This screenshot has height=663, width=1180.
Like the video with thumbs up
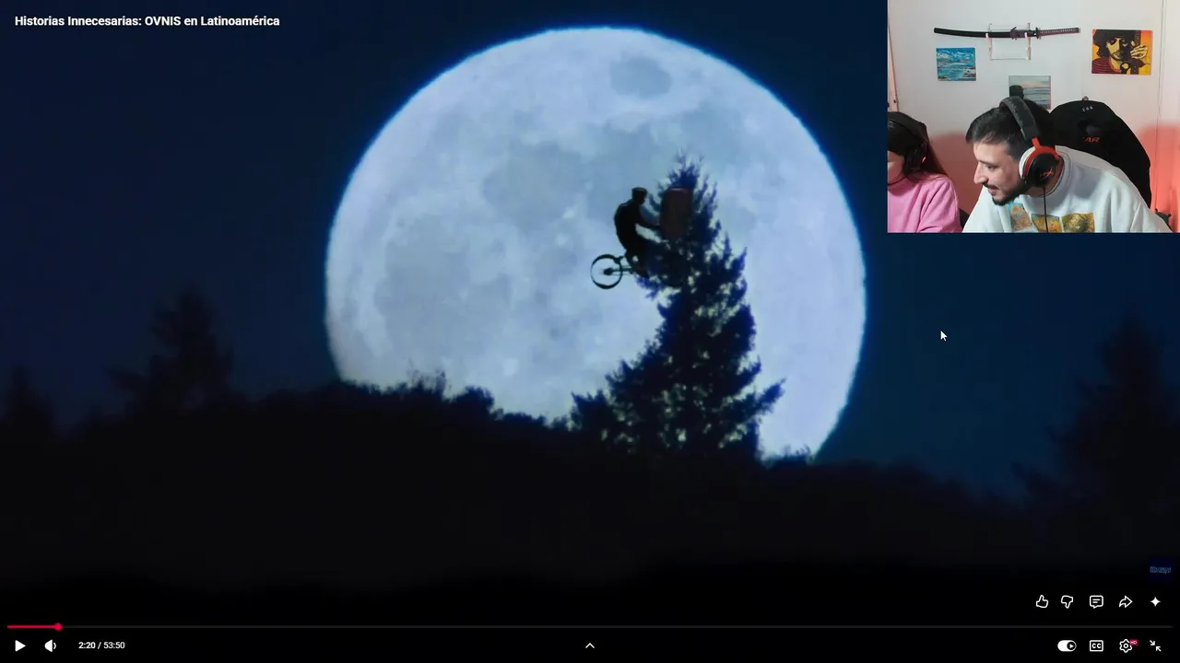(x=1042, y=601)
